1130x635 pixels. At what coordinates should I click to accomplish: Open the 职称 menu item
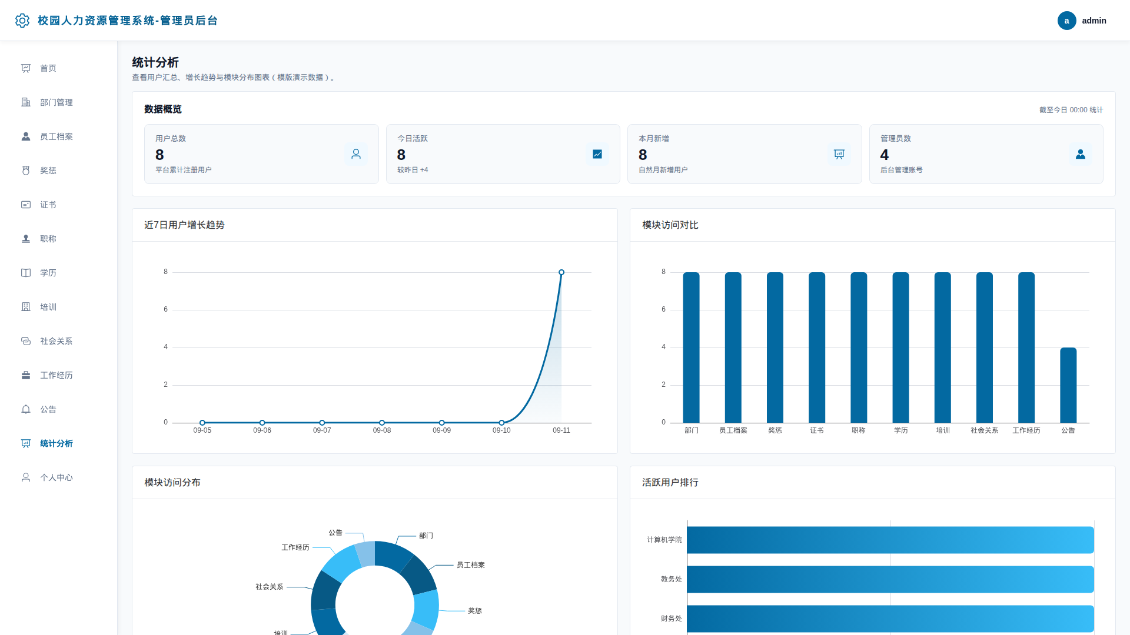(x=59, y=239)
